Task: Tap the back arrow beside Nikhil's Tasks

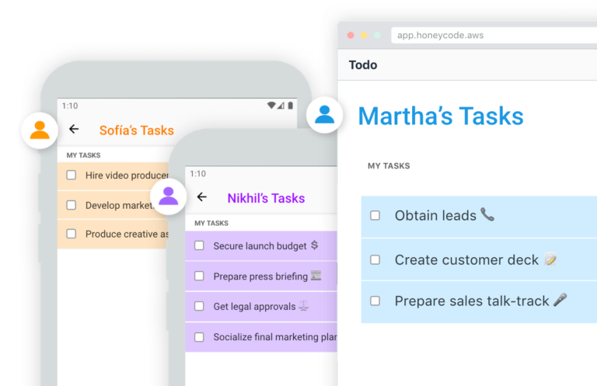Action: pos(202,197)
